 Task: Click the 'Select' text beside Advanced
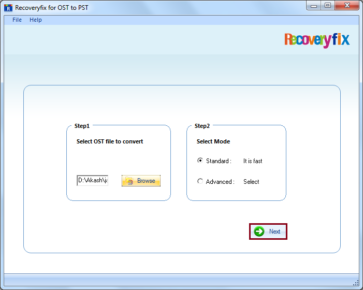pos(251,182)
